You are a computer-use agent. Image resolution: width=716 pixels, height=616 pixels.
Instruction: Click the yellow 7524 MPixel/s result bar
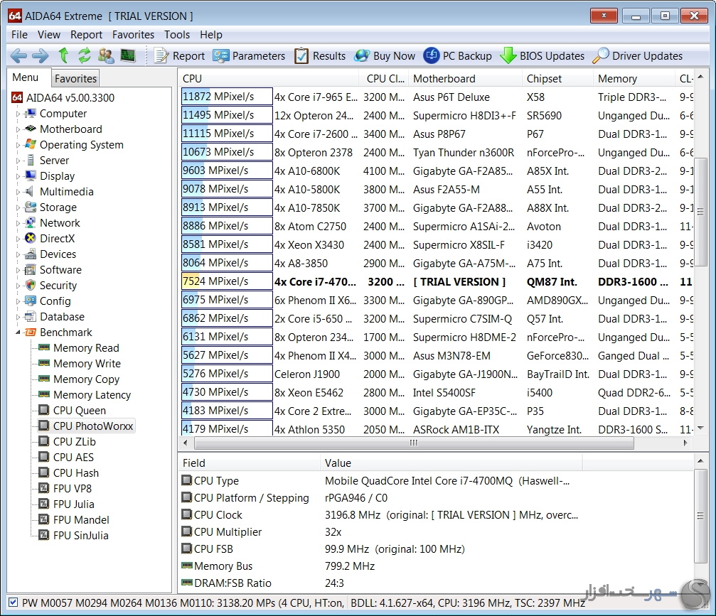pos(227,281)
